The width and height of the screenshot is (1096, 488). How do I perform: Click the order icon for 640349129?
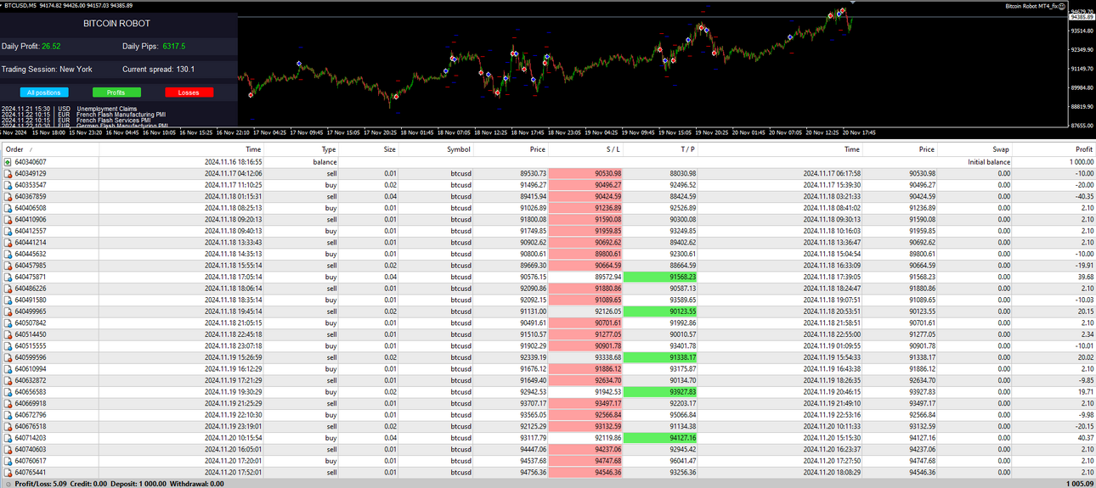coord(8,173)
